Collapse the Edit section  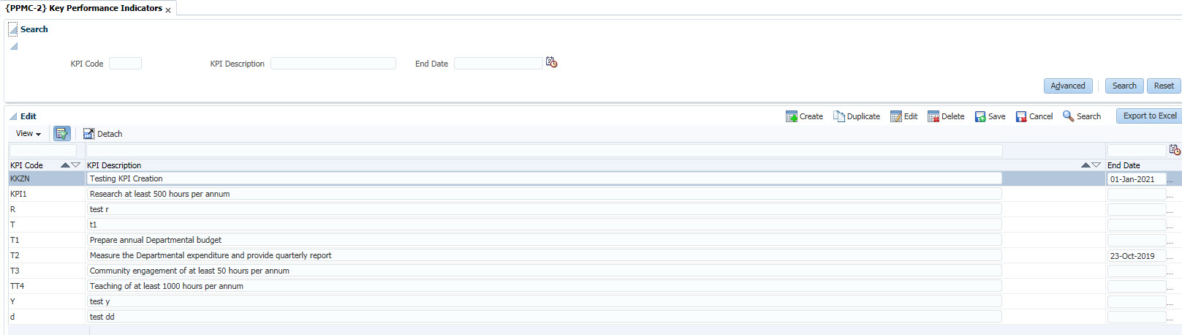(x=13, y=116)
